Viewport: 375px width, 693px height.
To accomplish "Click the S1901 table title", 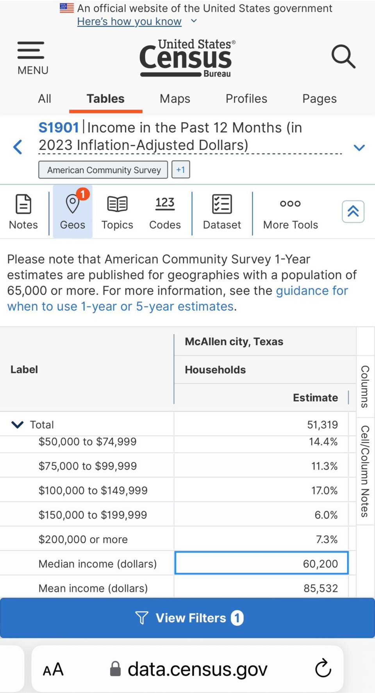I will click(170, 136).
